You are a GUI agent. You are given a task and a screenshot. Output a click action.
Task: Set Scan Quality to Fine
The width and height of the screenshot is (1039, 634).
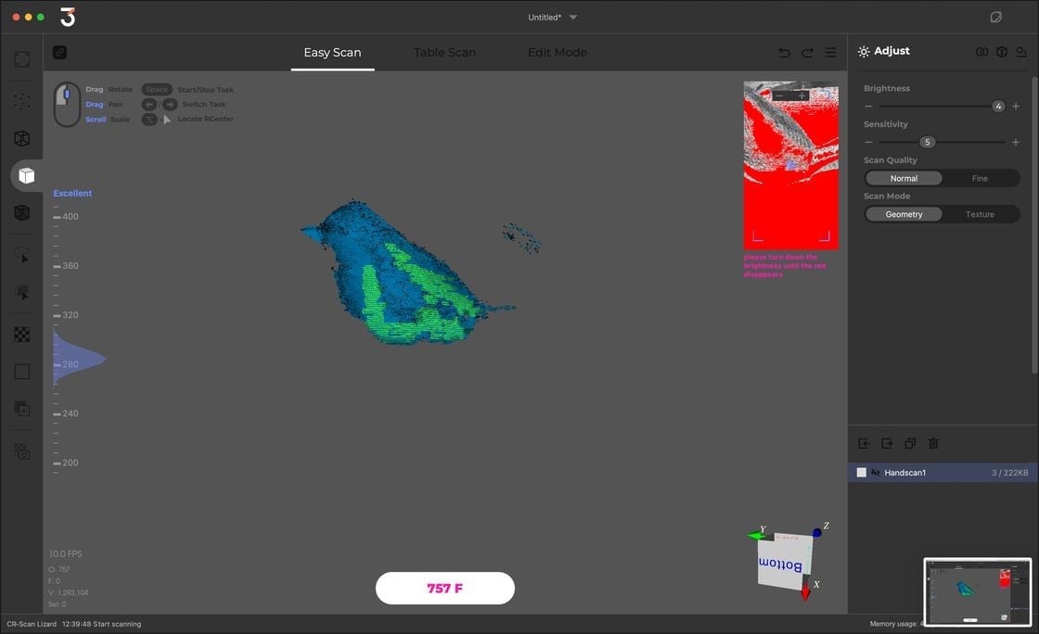pyautogui.click(x=980, y=178)
